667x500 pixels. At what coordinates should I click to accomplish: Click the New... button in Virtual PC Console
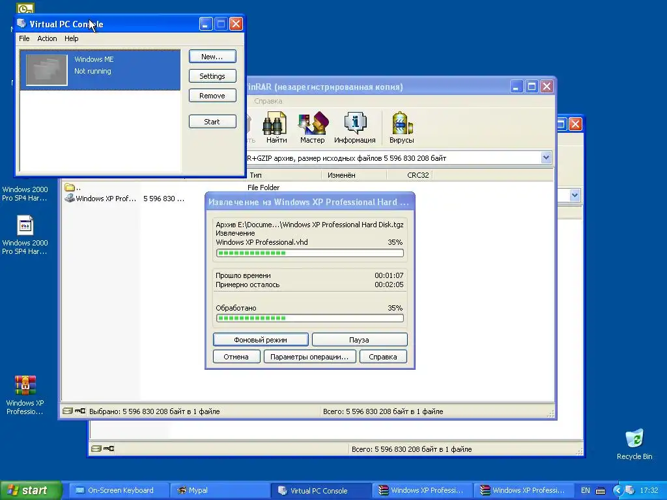click(212, 57)
